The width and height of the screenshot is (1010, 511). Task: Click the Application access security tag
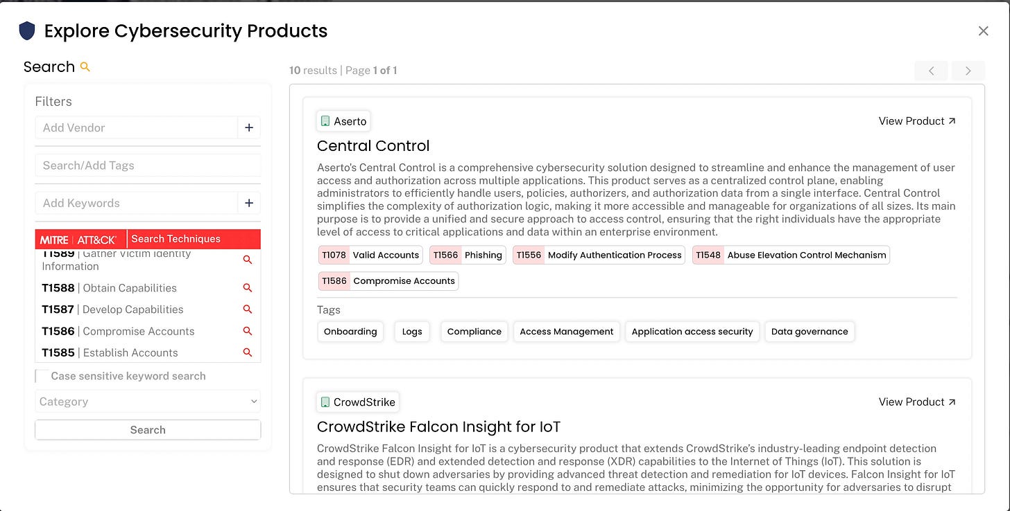coord(692,332)
